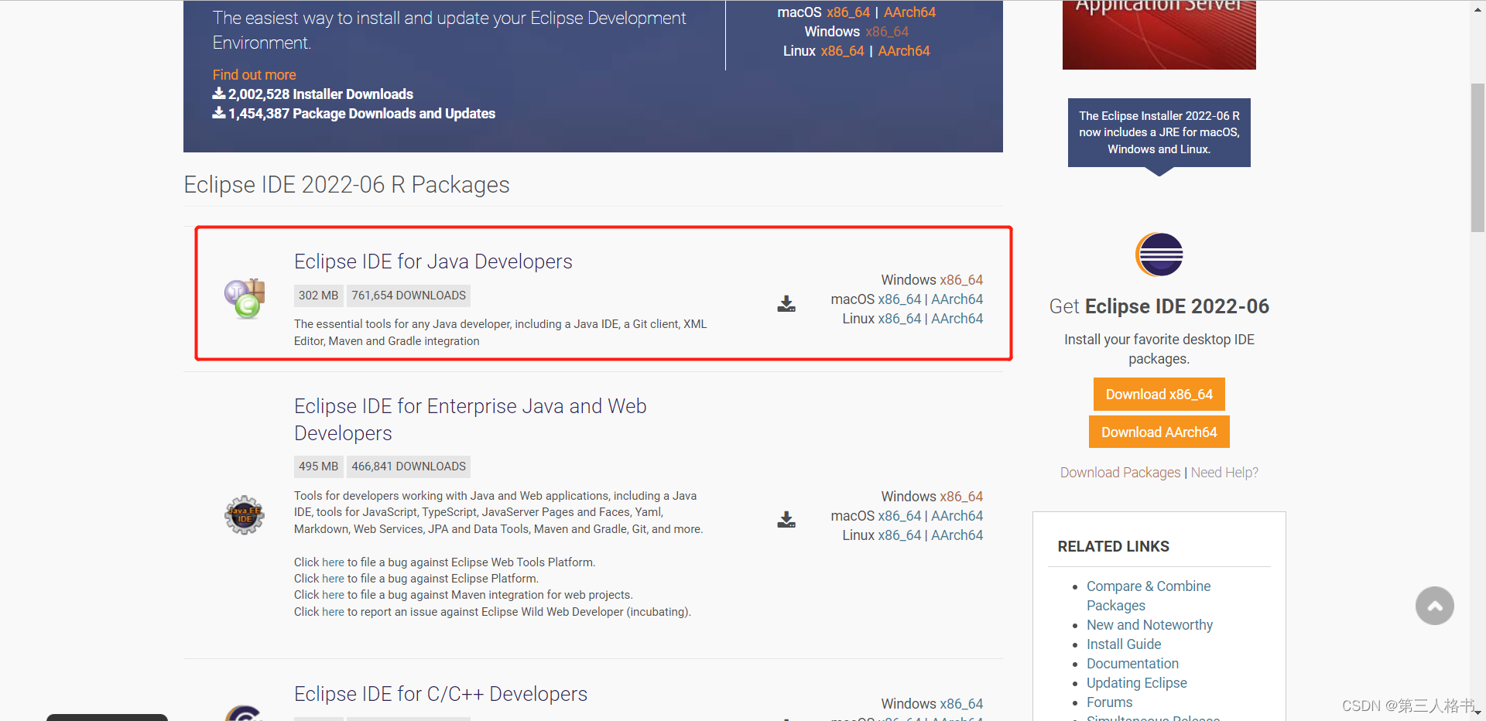Screen dimensions: 1486x721
Task: Download installer for Linux AArch64 in banner
Action: (904, 51)
